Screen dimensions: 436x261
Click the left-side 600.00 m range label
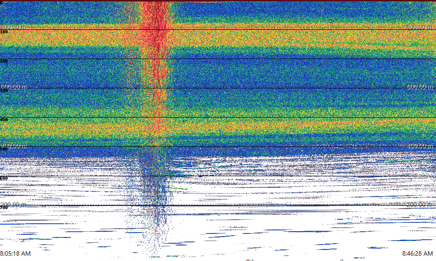13,87
